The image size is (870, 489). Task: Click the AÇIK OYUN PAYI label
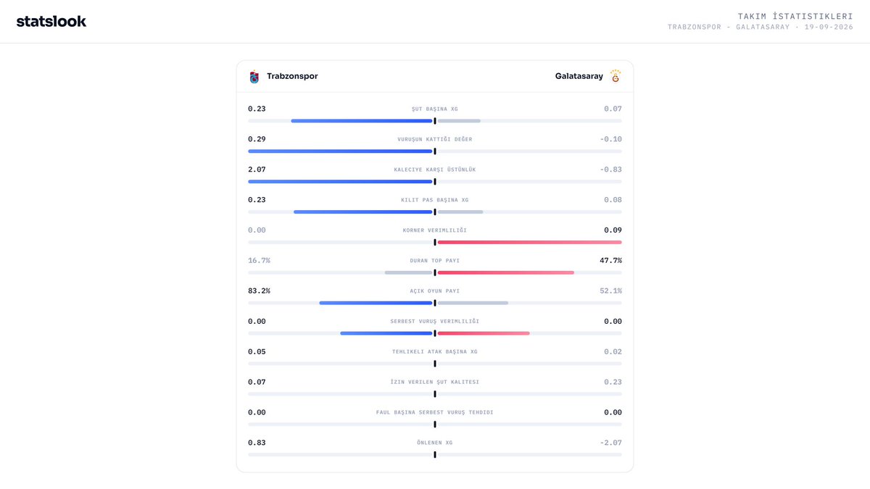435,292
